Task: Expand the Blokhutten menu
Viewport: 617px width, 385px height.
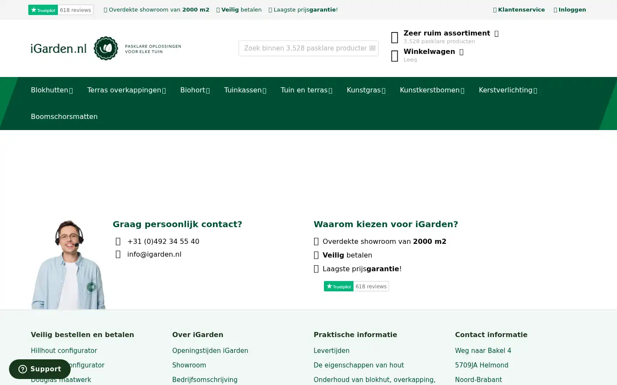Action: tap(52, 90)
